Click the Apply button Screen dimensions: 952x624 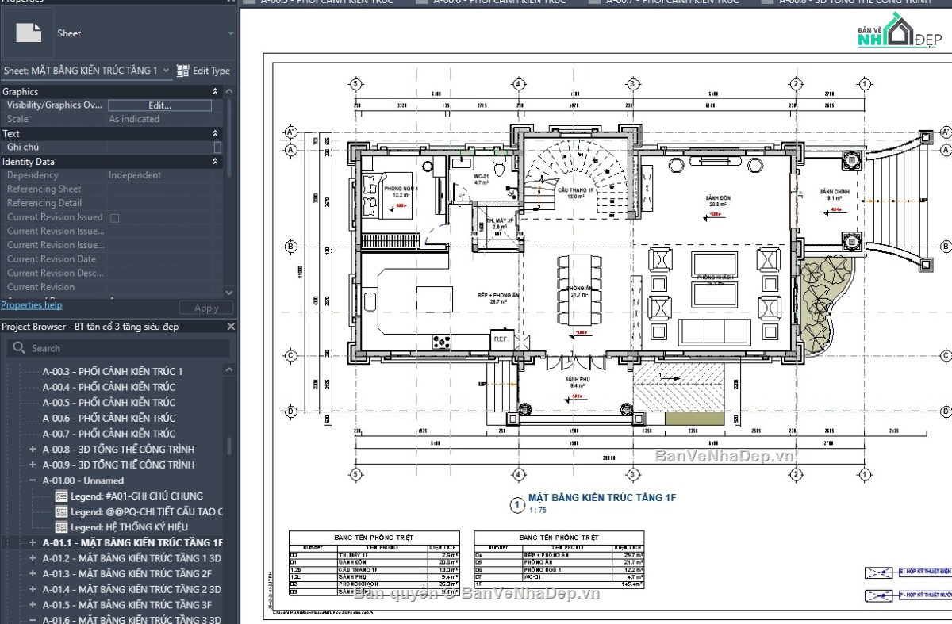206,308
